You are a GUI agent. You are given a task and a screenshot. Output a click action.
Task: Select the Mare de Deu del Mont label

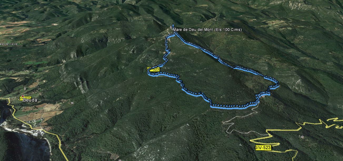pos(207,30)
